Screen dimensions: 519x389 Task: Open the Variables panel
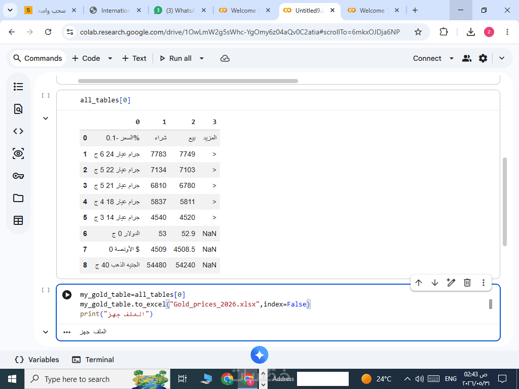coord(37,360)
